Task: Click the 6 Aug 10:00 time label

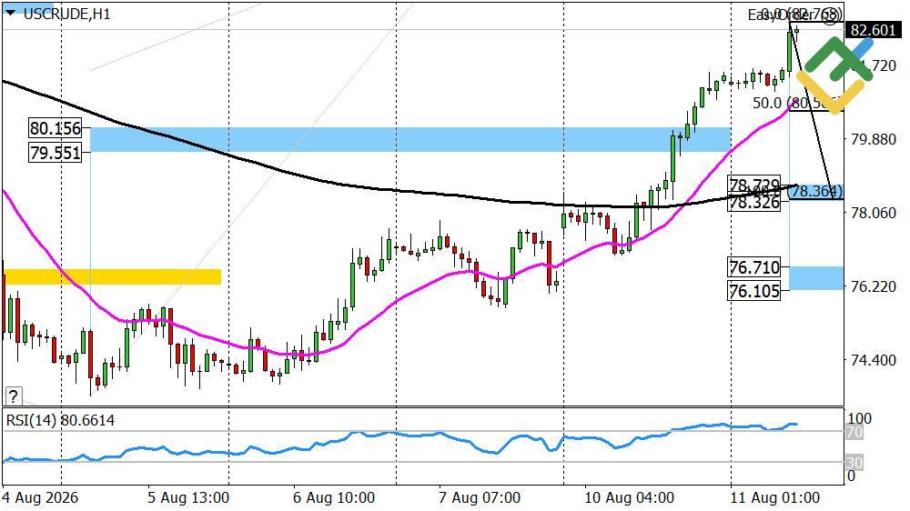Action: (334, 497)
